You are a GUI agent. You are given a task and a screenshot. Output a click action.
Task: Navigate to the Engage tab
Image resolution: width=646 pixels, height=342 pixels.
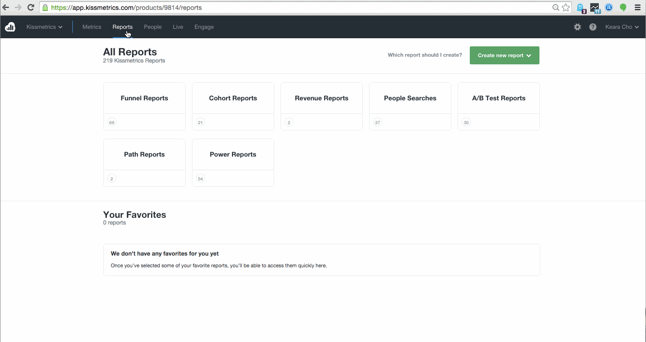point(204,27)
